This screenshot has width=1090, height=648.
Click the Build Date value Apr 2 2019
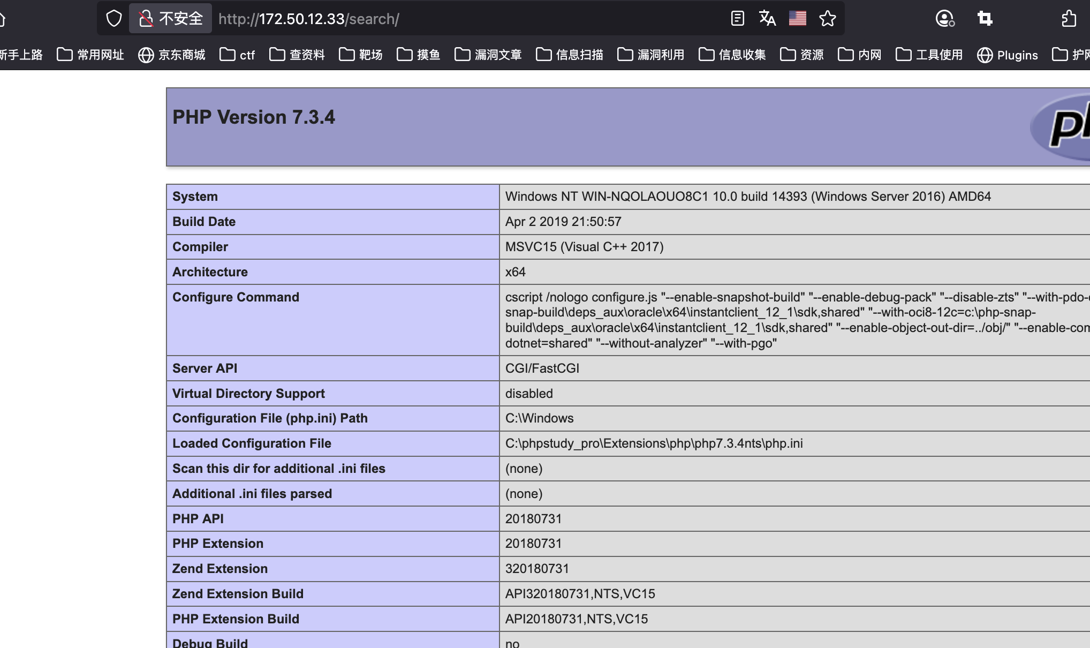563,222
